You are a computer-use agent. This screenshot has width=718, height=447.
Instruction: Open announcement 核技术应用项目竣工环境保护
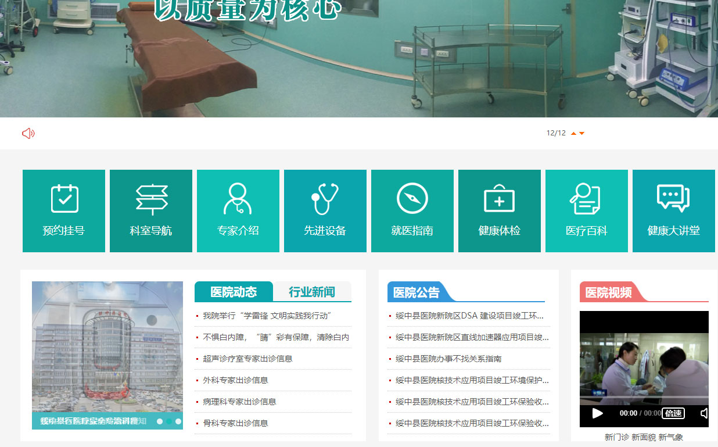472,380
